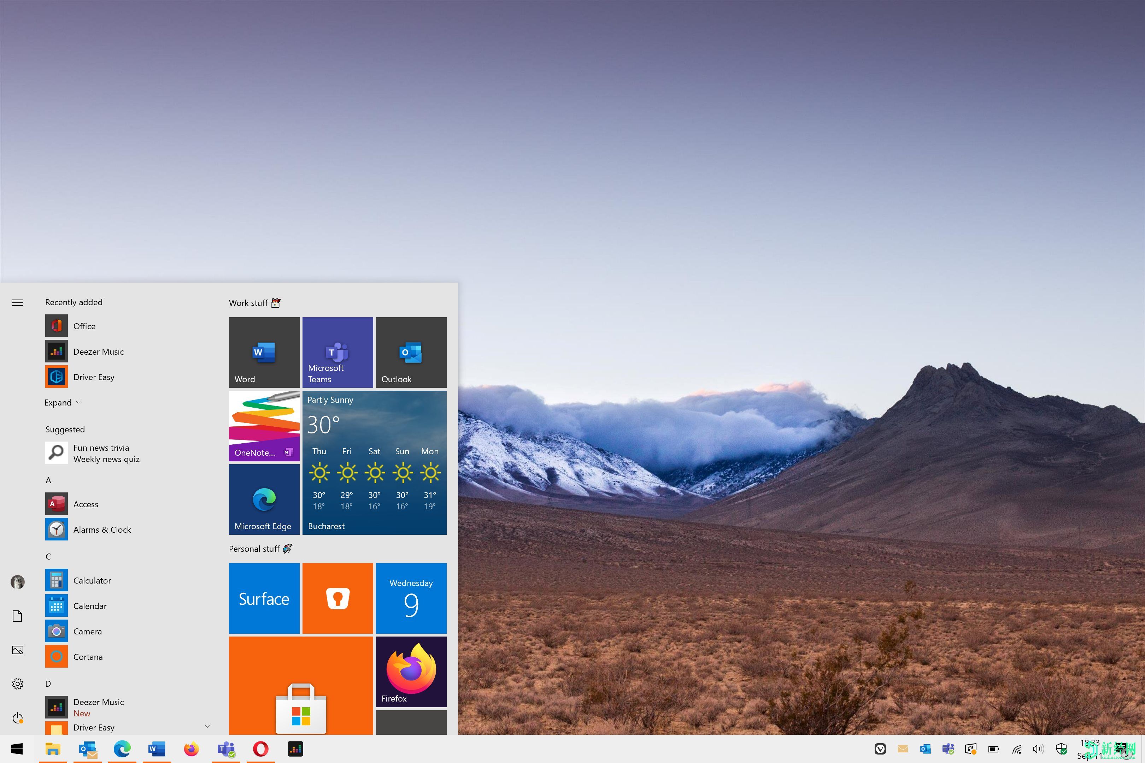The height and width of the screenshot is (763, 1145).
Task: Open the Calculator app
Action: coord(92,580)
